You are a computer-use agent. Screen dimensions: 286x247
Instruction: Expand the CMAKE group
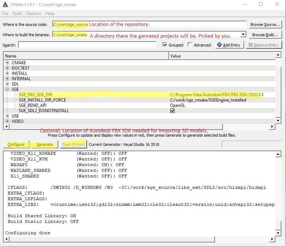7,63
